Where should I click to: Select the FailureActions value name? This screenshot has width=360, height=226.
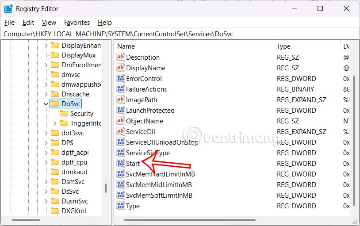pyautogui.click(x=146, y=89)
